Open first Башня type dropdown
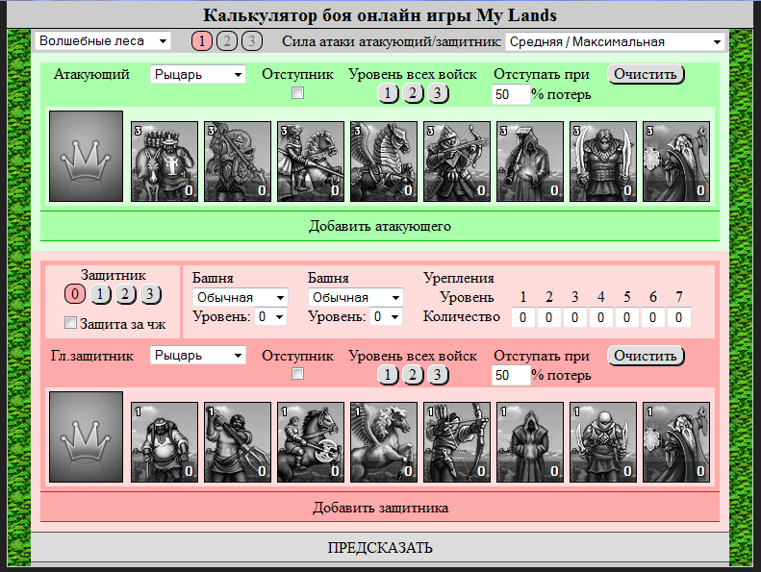 [x=241, y=297]
